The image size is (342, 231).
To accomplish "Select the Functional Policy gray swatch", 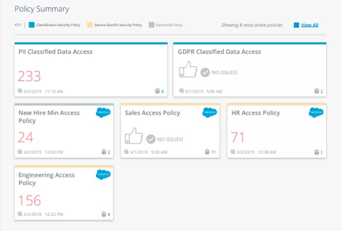I will (151, 25).
